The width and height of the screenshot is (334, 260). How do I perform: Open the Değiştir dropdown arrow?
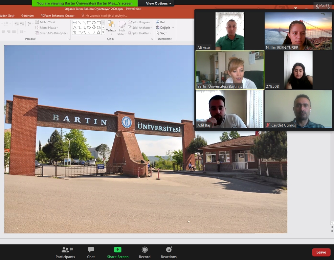[x=173, y=27]
